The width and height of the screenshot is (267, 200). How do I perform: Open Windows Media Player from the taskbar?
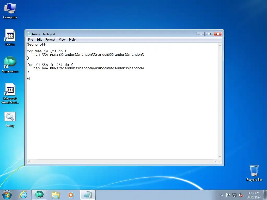tap(71, 195)
